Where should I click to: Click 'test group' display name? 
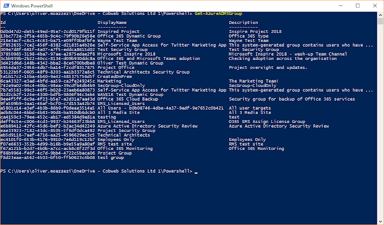110,158
